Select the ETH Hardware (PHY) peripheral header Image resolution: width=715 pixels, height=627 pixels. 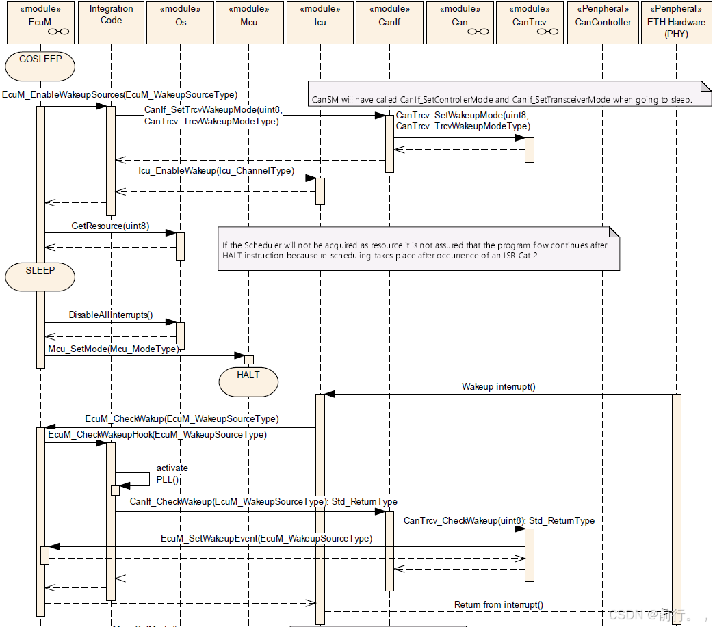[676, 23]
